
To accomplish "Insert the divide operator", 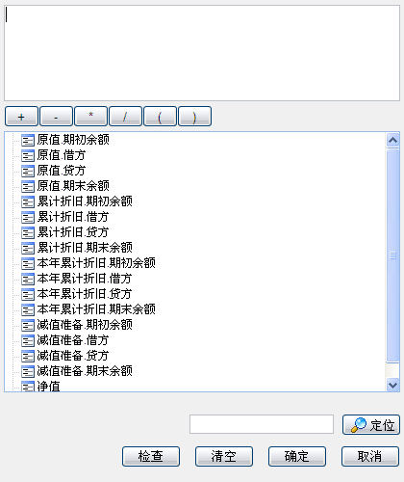I will (x=125, y=117).
